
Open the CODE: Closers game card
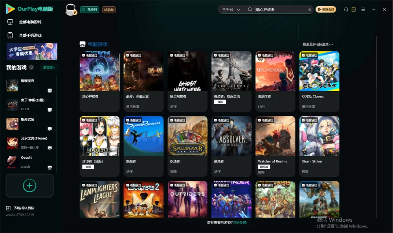[x=319, y=81]
